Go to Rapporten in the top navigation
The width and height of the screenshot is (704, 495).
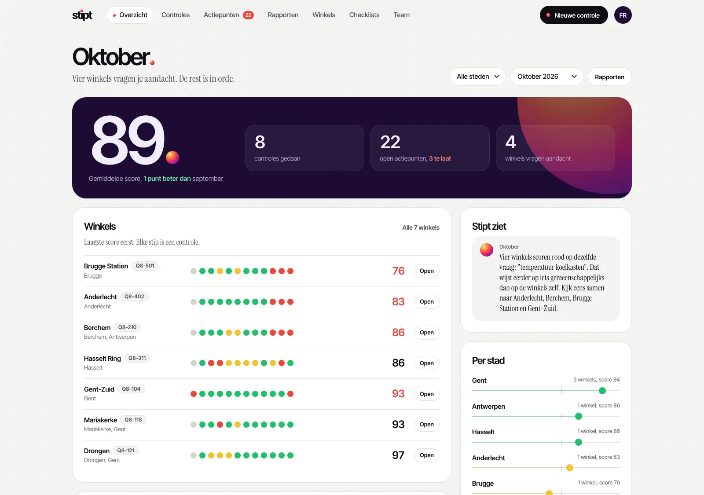coord(283,15)
